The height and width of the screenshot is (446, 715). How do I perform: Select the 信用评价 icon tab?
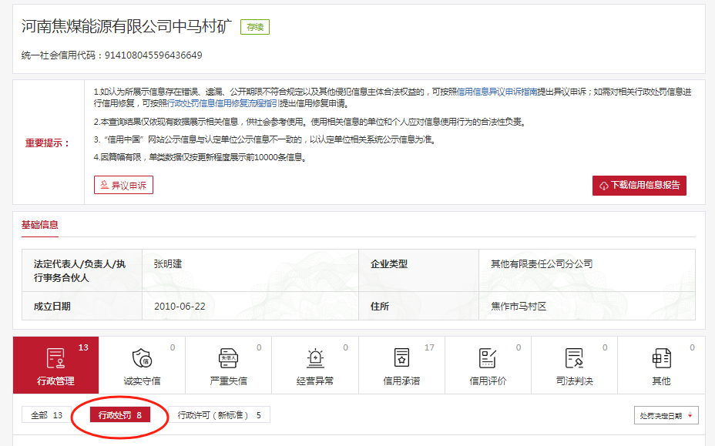pyautogui.click(x=488, y=365)
